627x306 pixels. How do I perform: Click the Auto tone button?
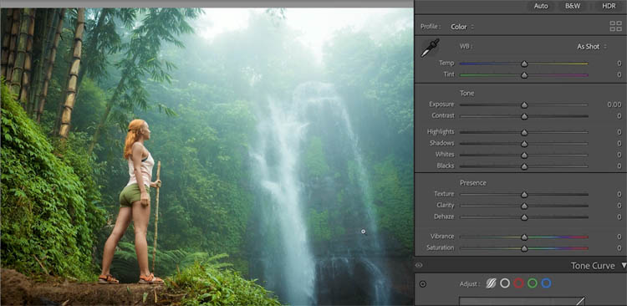541,7
